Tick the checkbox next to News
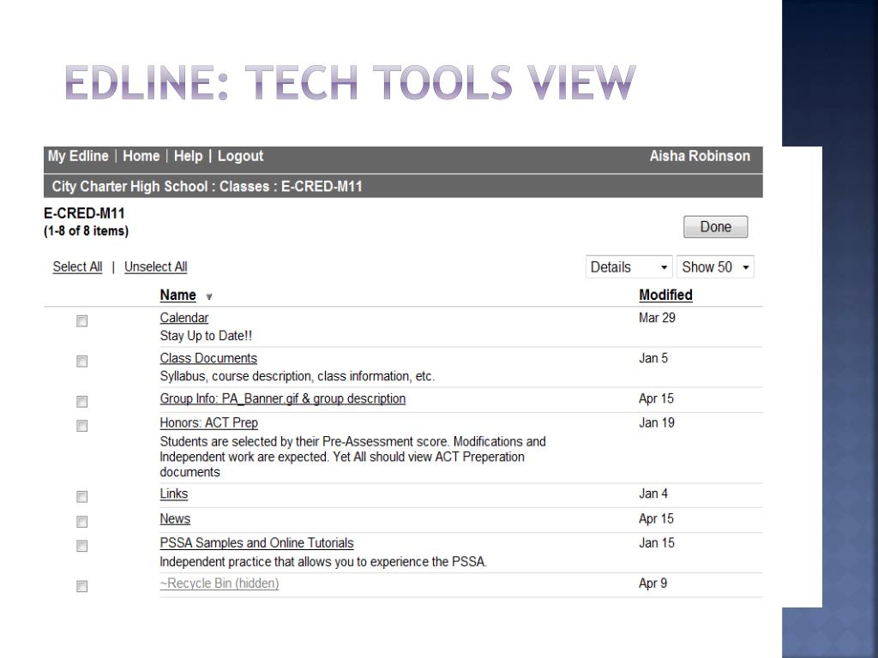 81,522
